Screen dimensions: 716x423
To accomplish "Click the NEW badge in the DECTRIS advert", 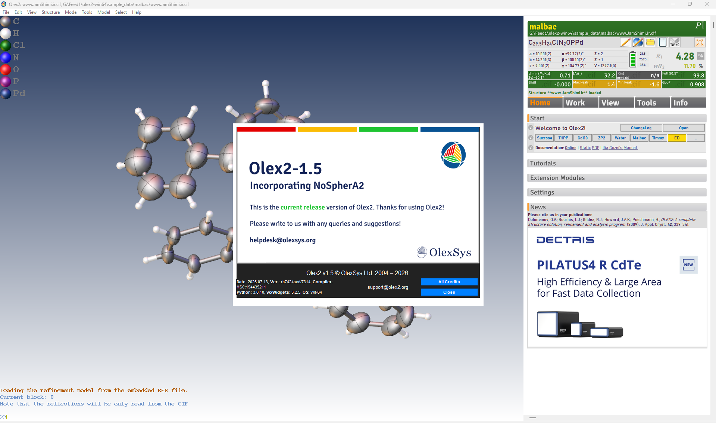I will 688,265.
